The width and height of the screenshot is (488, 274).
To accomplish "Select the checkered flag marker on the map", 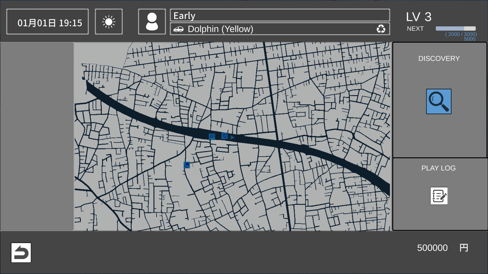I will 212,137.
